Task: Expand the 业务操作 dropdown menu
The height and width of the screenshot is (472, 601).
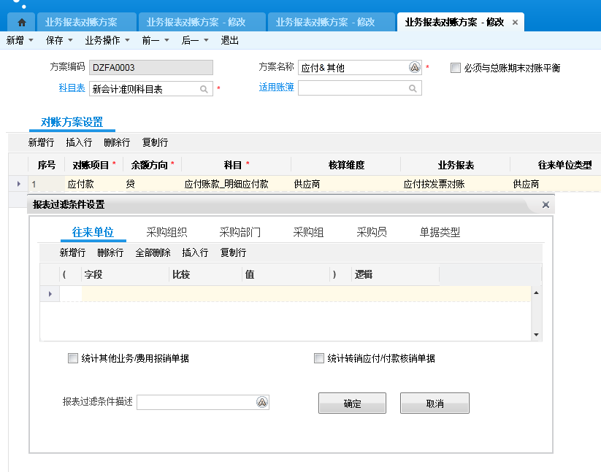Action: pos(107,41)
